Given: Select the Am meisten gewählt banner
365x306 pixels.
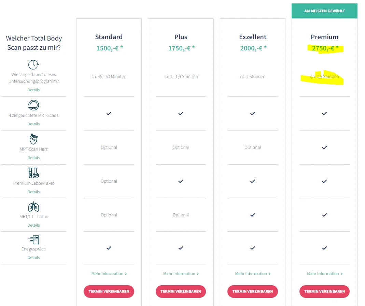Looking at the screenshot, I should [324, 11].
